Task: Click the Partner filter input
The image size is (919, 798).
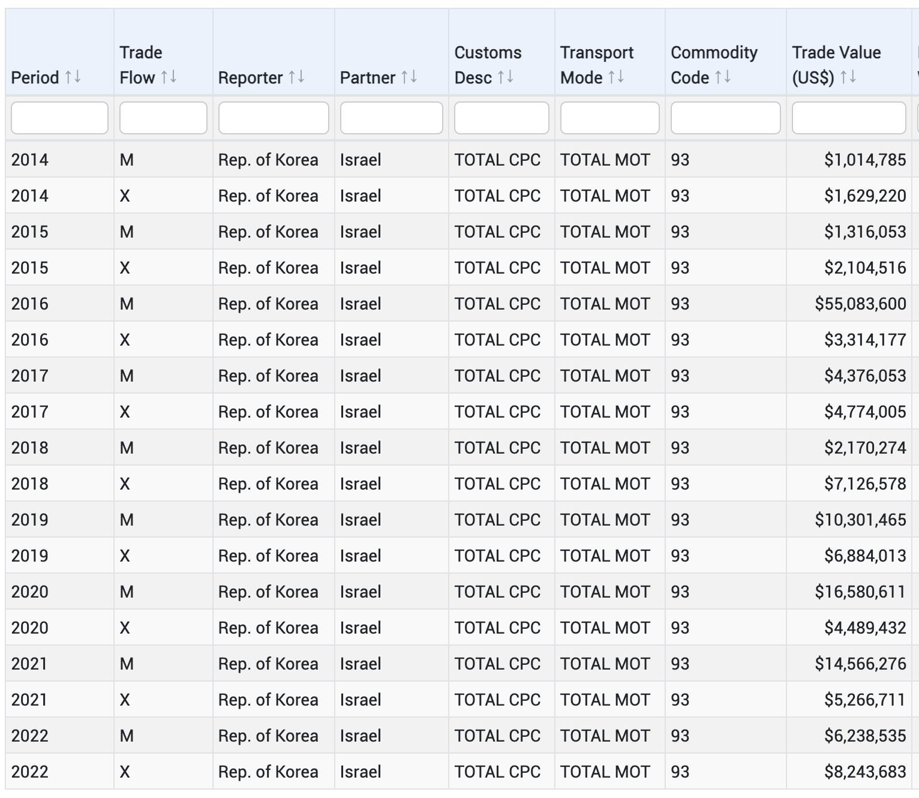Action: tap(391, 118)
